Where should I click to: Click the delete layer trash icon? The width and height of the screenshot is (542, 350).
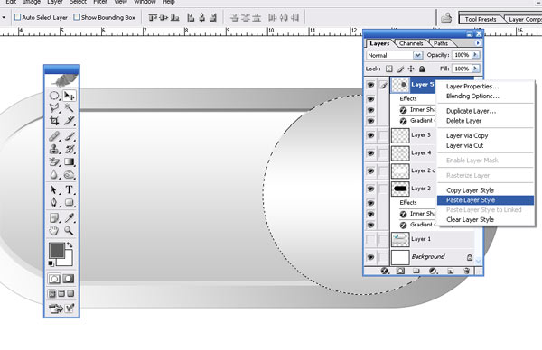[x=466, y=271]
